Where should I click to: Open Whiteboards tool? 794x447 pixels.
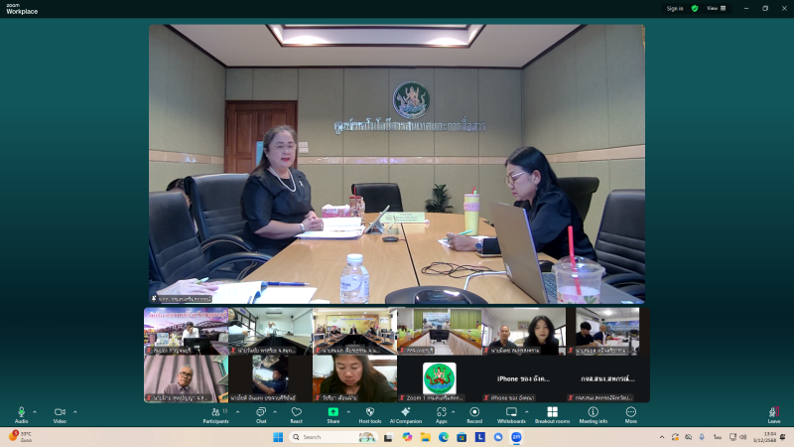click(x=511, y=412)
